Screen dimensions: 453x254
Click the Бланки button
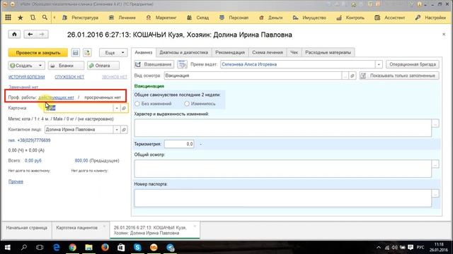66,66
